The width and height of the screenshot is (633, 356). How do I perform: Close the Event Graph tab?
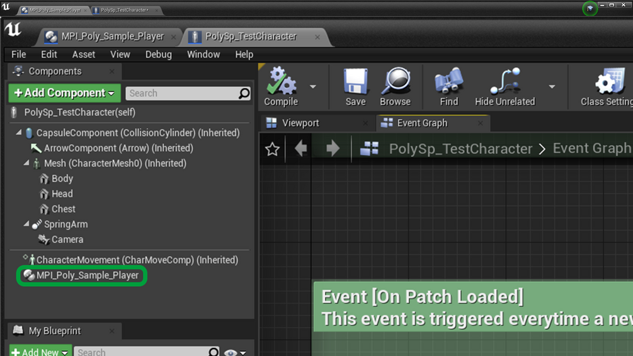coord(481,123)
